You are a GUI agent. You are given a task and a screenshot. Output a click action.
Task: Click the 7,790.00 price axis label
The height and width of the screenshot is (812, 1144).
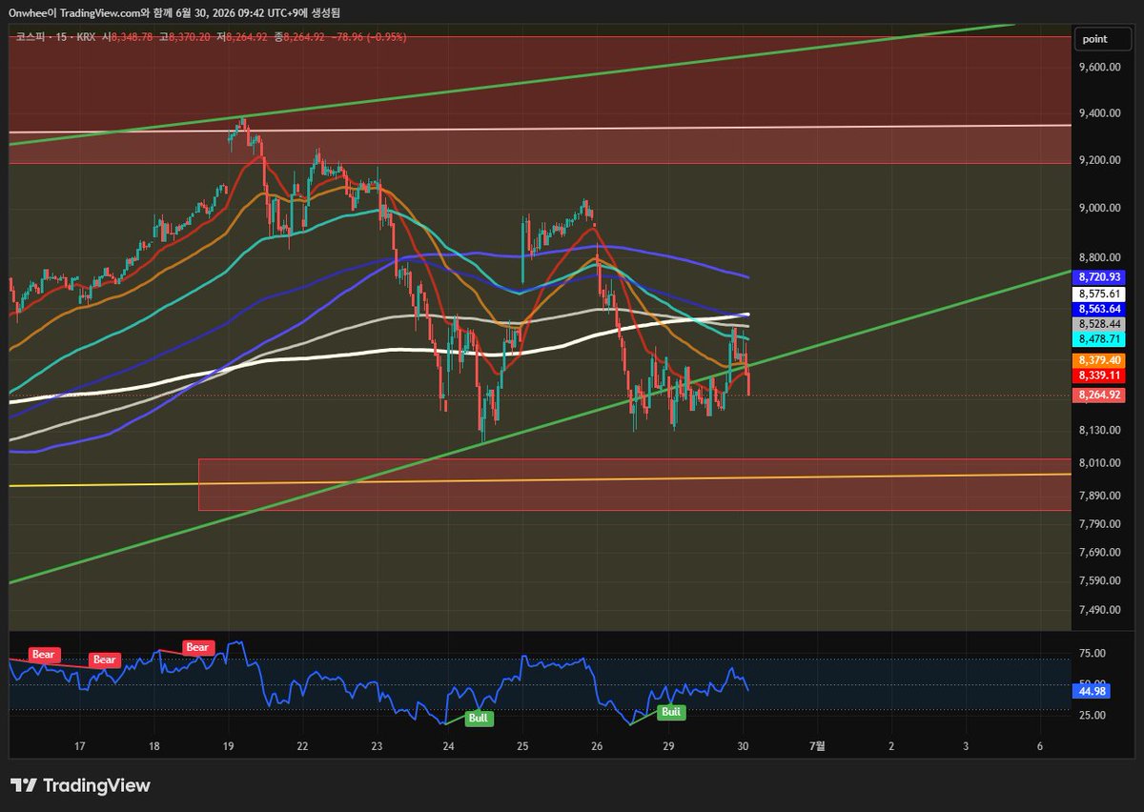[1099, 524]
